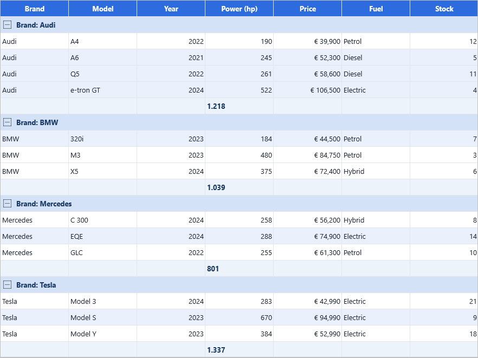Select the GLC model cell

click(x=103, y=252)
